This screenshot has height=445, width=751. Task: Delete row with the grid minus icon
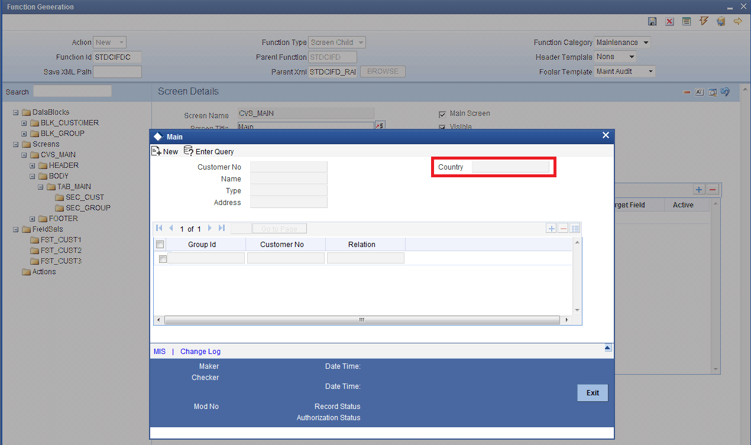coord(563,228)
